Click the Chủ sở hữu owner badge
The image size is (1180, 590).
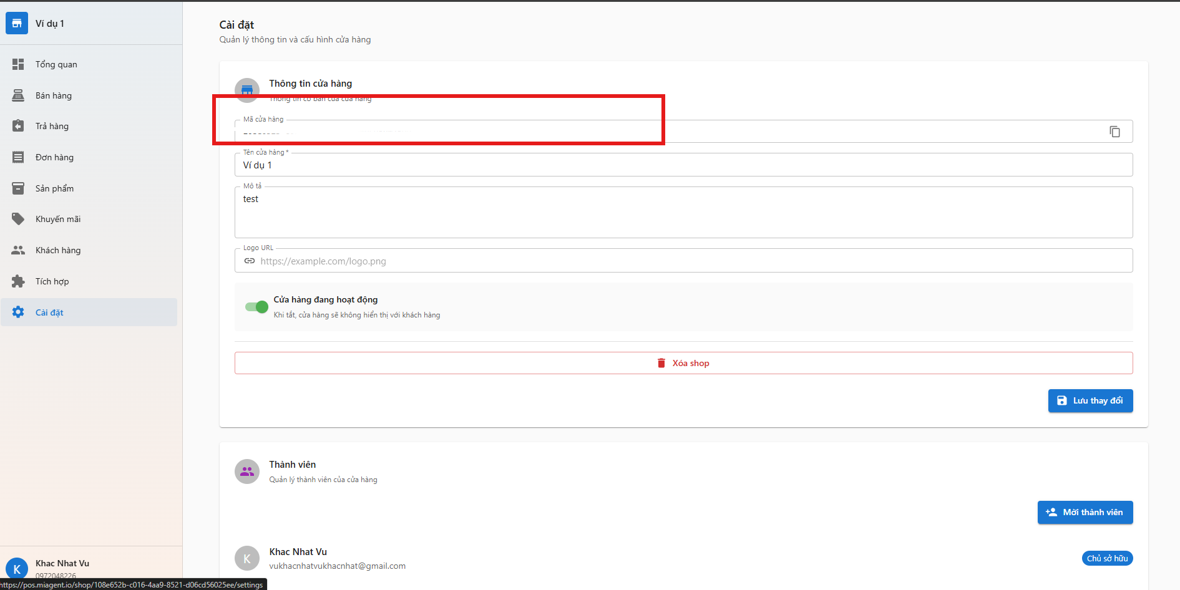tap(1107, 558)
